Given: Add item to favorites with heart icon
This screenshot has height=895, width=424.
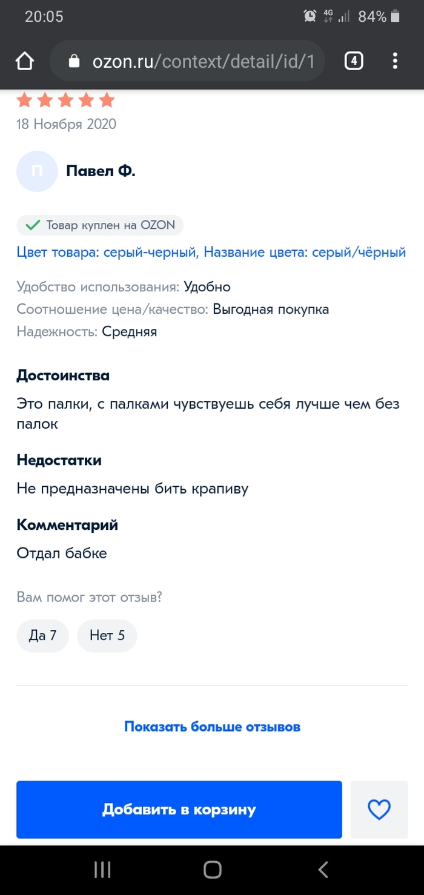Looking at the screenshot, I should 379,810.
